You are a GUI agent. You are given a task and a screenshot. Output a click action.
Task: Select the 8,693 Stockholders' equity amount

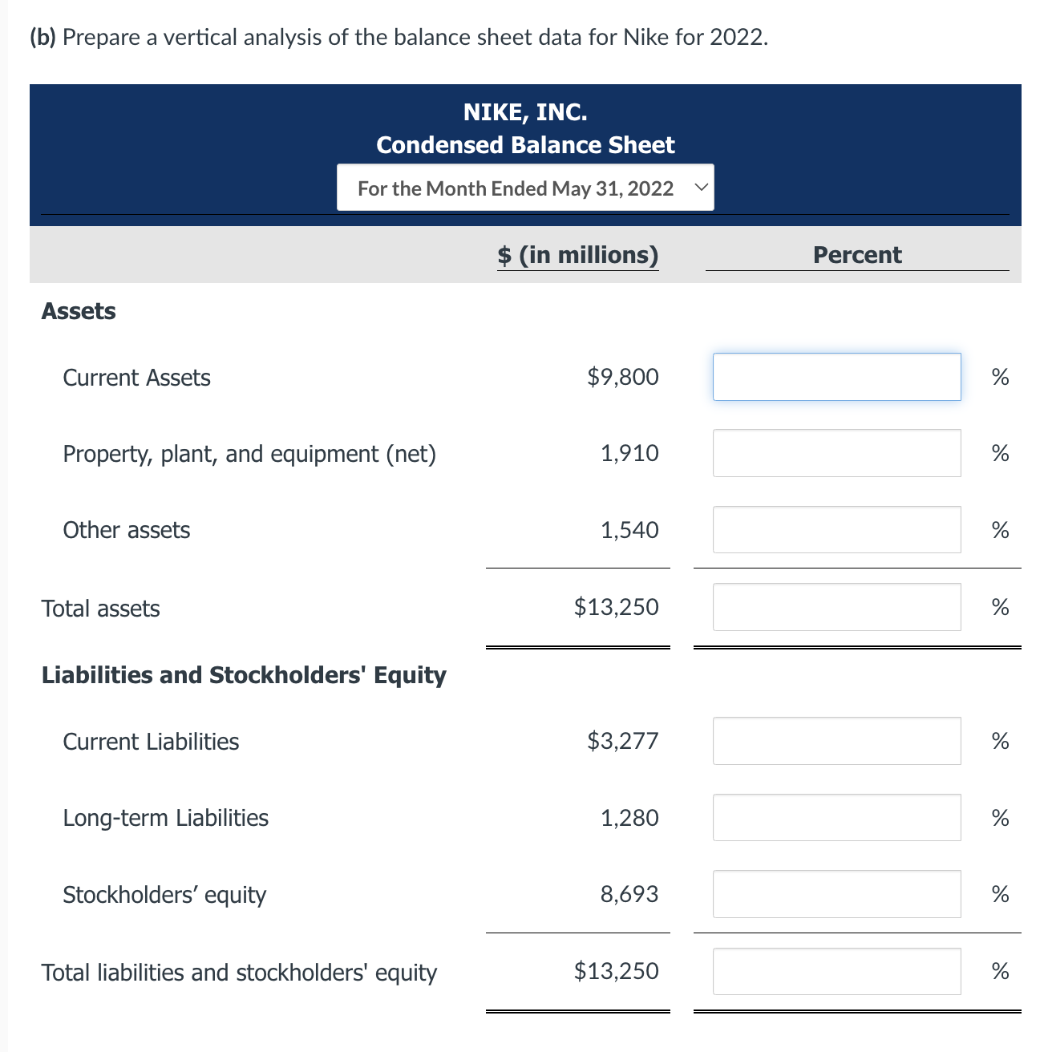point(630,893)
